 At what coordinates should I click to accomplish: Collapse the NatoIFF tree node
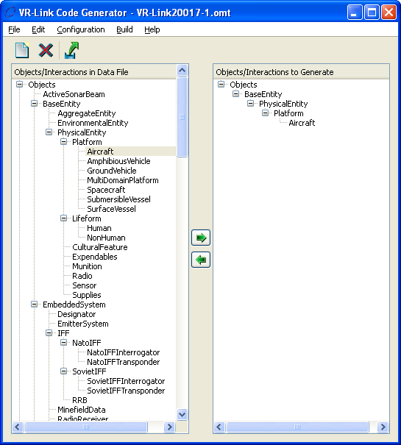[63, 343]
